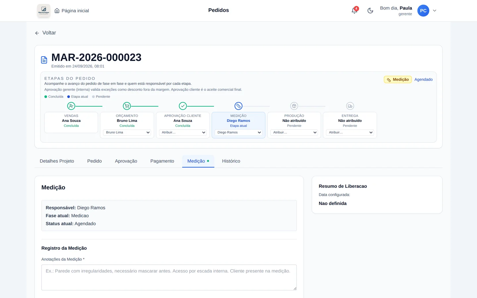Viewport: 477px width, 298px height.
Task: Click 'Emitido em 24/09/2026, 08:01' text
Action: [78, 66]
